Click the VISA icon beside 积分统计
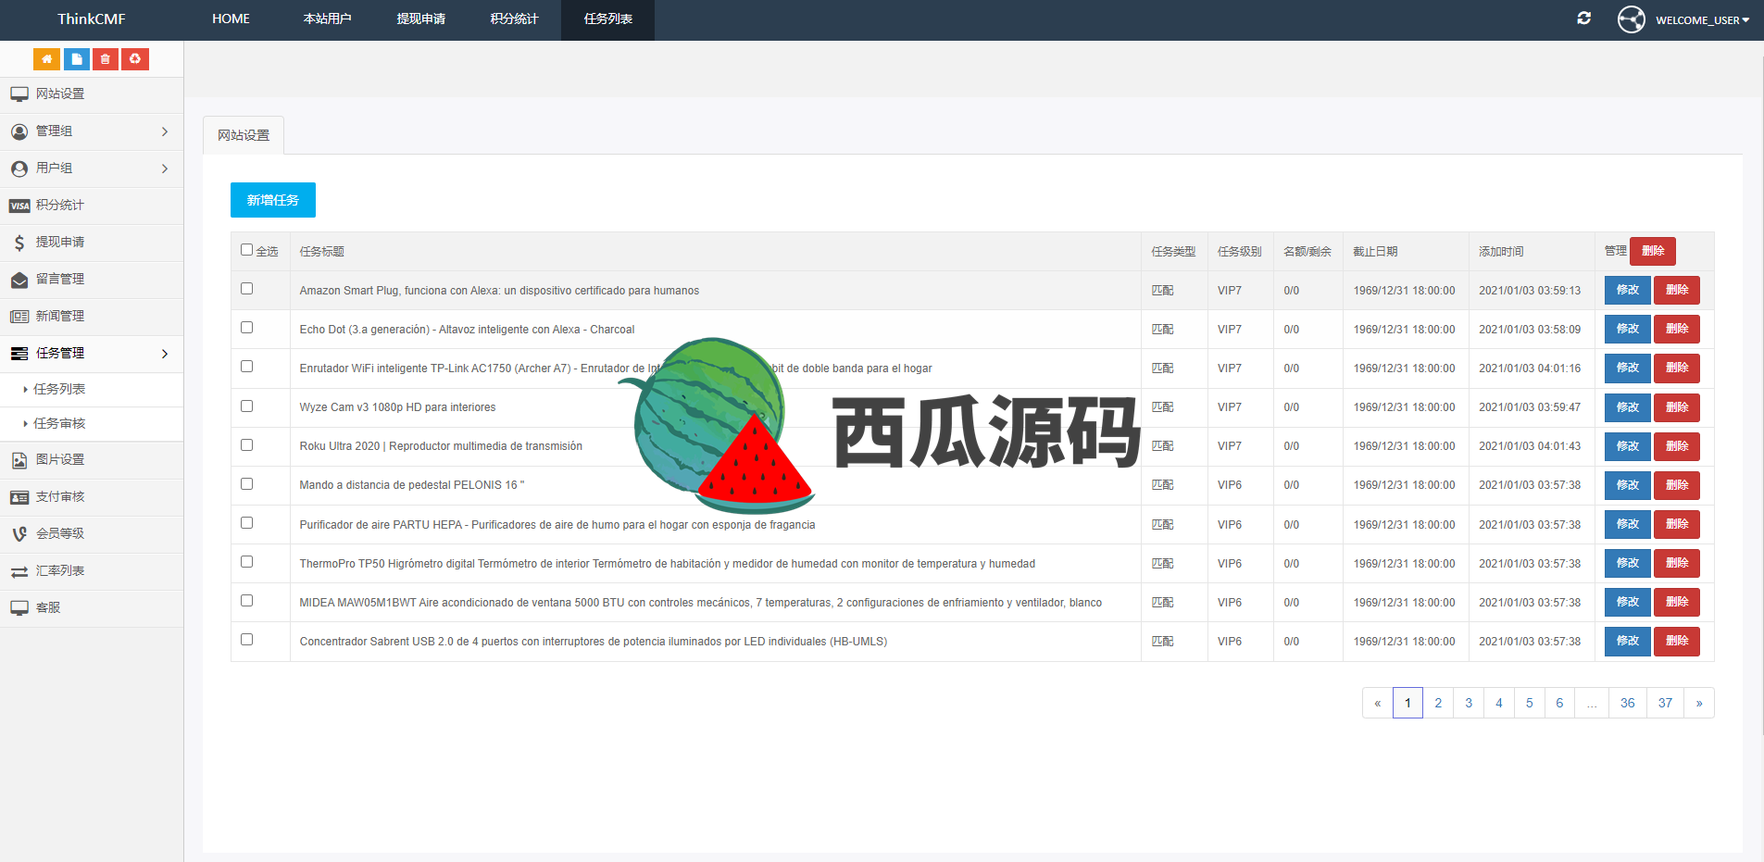 [x=19, y=206]
